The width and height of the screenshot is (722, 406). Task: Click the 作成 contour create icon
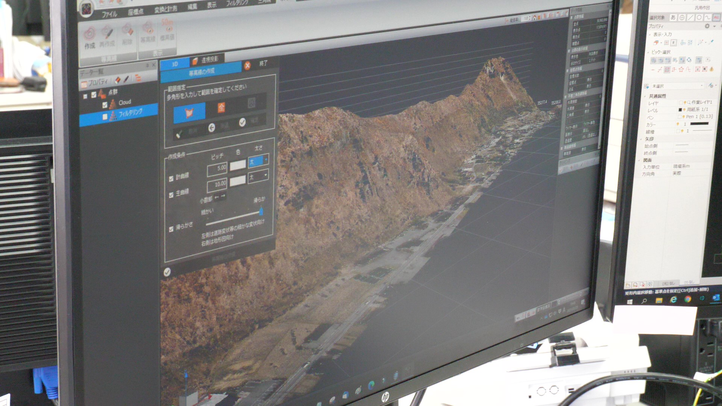click(x=89, y=34)
